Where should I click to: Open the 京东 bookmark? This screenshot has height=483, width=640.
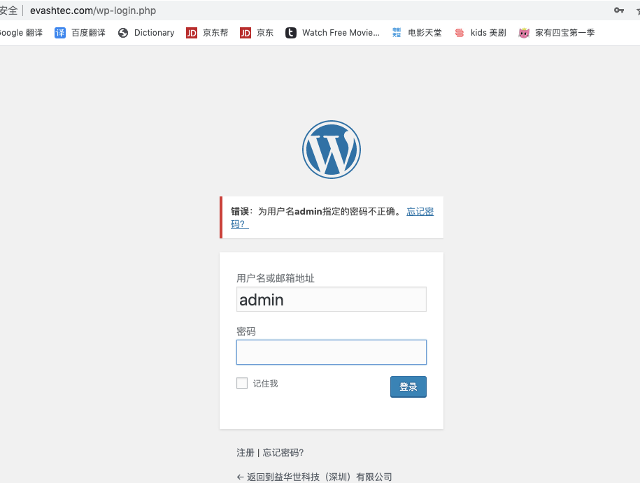257,33
